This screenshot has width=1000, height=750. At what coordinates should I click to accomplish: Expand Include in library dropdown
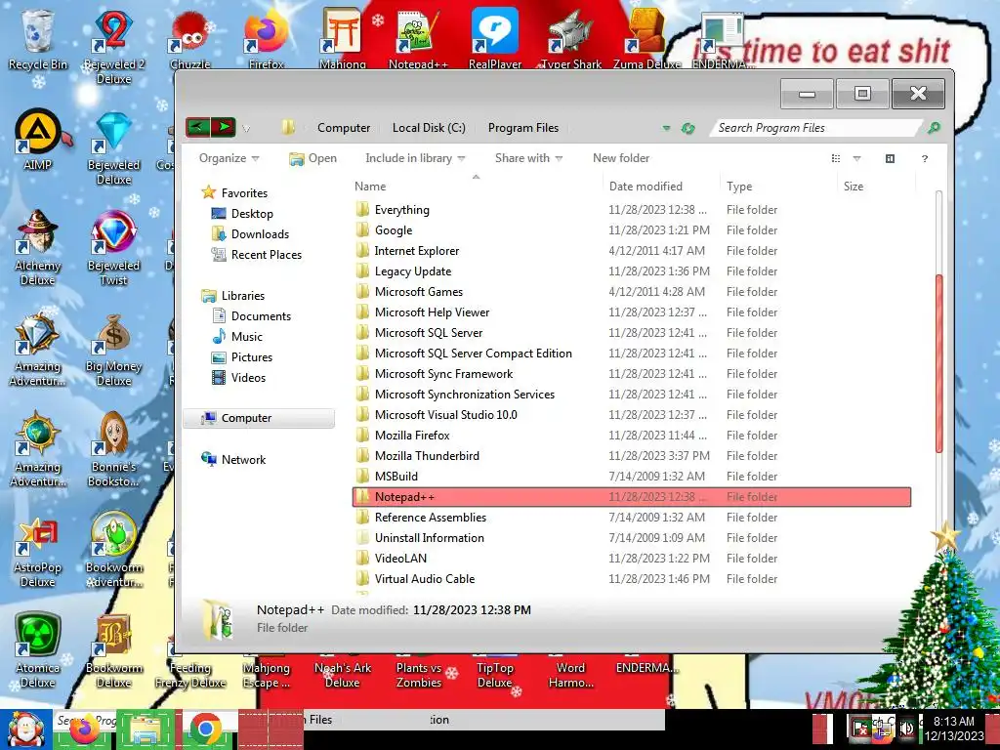point(415,158)
